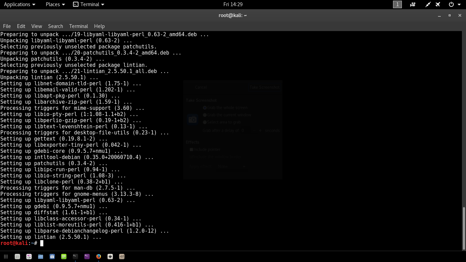Open the Edit menu in the terminal
Screen dimensions: 466x262
[x=21, y=26]
